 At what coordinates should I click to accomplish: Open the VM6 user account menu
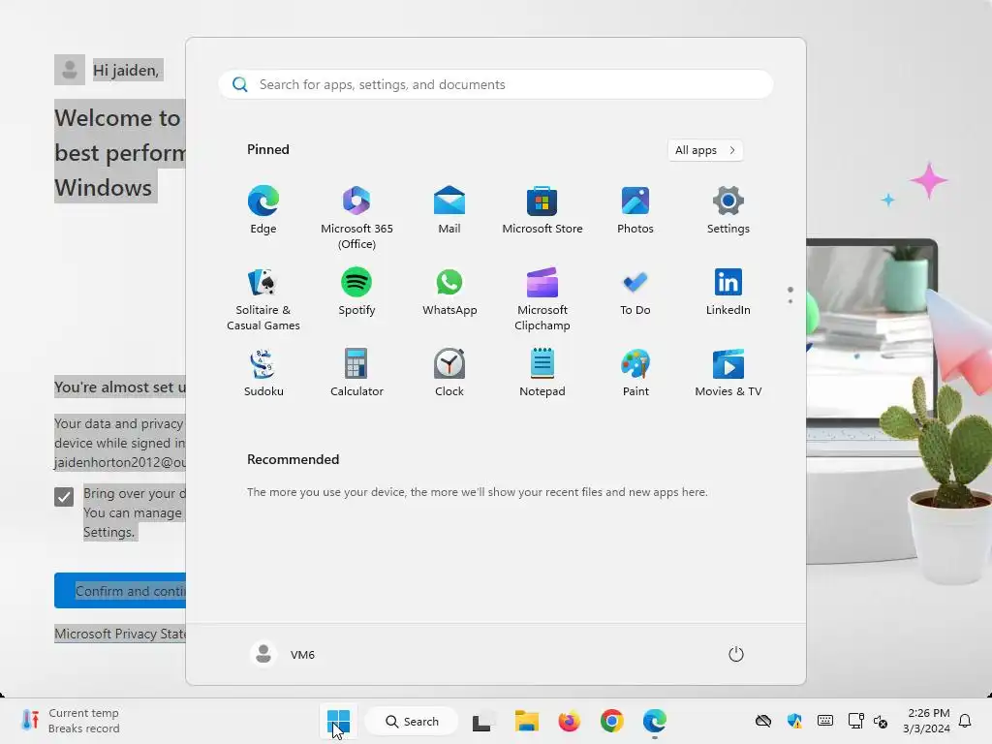coord(283,654)
